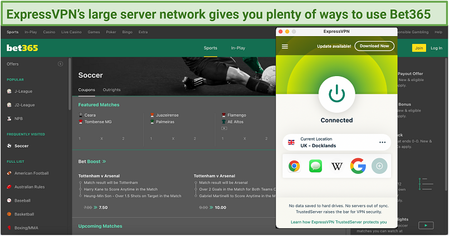Launch Wikipedia shortcut in ExpressVPN
The image size is (449, 236).
[x=336, y=166]
